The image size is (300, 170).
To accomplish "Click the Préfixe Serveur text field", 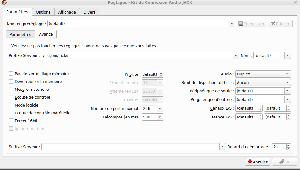I will pyautogui.click(x=137, y=56).
